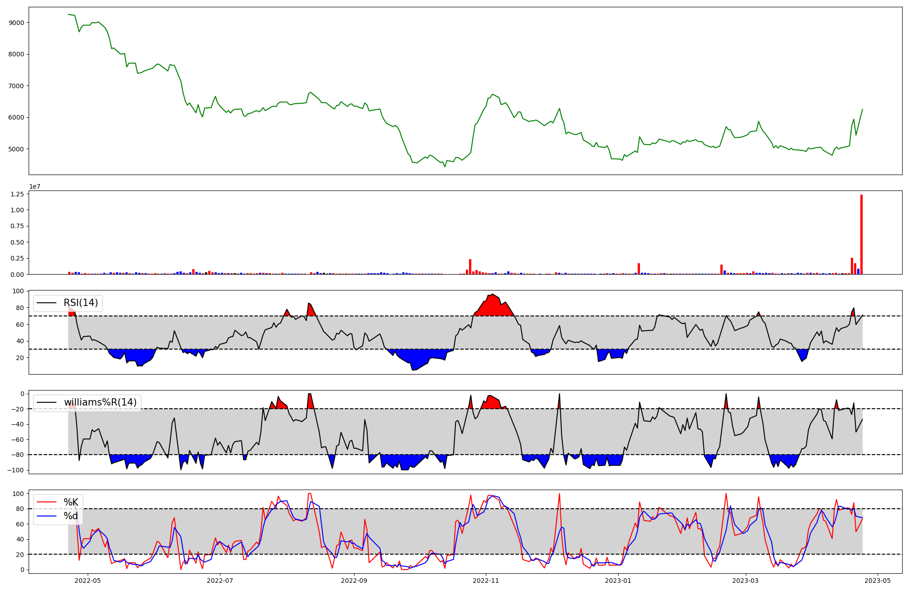The image size is (909, 591).
Task: Select the 2022-07 x-axis date label
Action: 220,580
